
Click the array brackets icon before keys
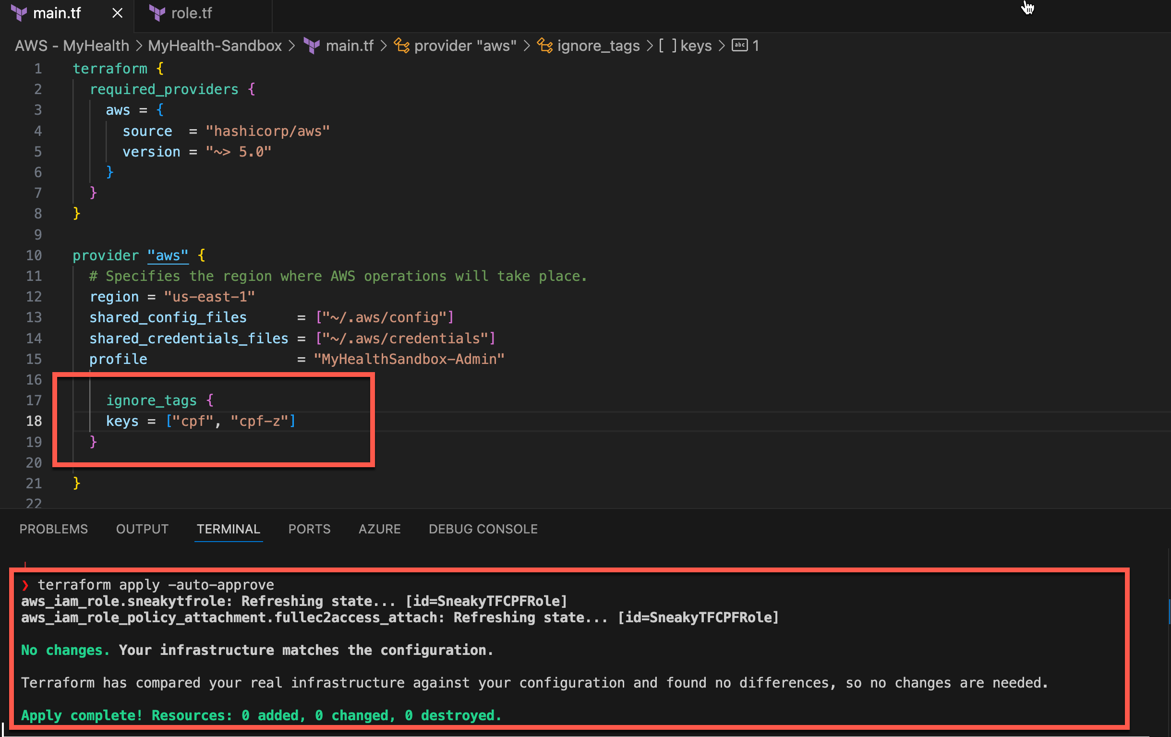[668, 46]
